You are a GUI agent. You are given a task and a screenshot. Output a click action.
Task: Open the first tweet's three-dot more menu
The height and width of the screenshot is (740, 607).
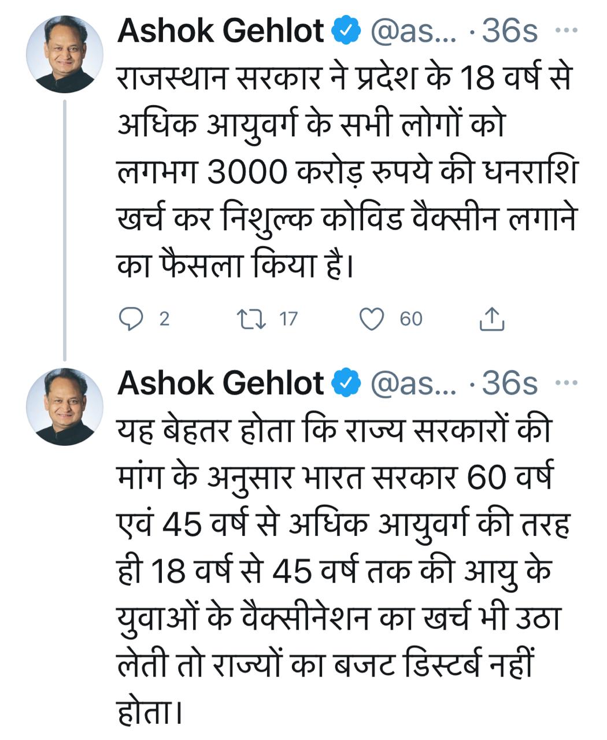[566, 31]
